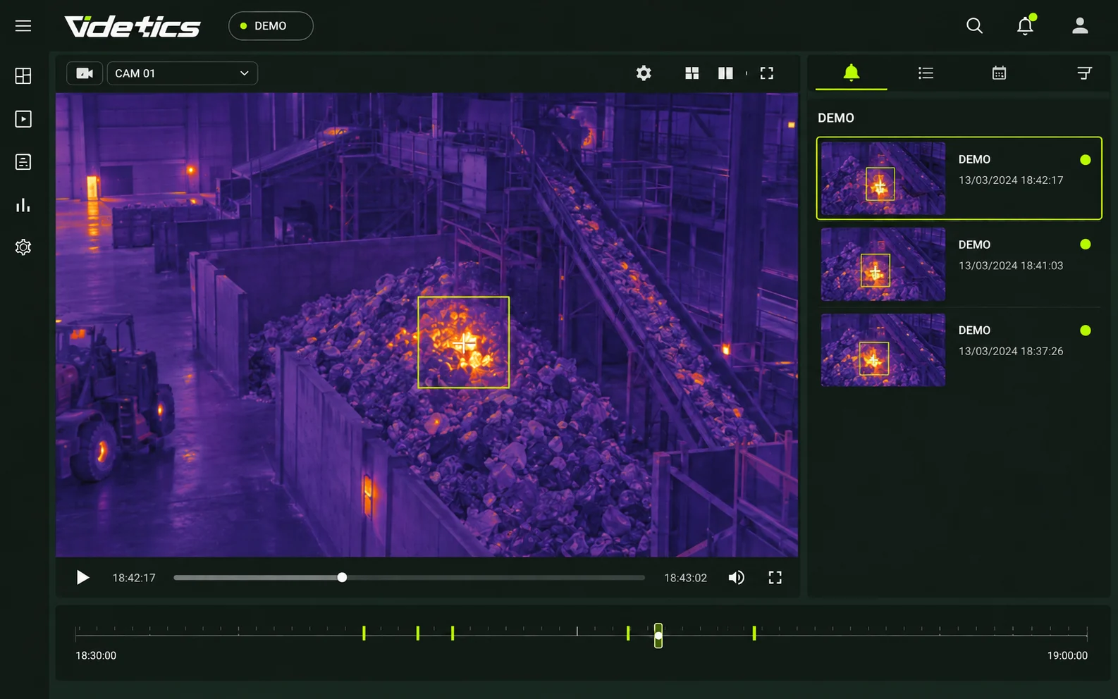Open the filter tab in alerts panel
This screenshot has height=699, width=1118.
pyautogui.click(x=1085, y=73)
